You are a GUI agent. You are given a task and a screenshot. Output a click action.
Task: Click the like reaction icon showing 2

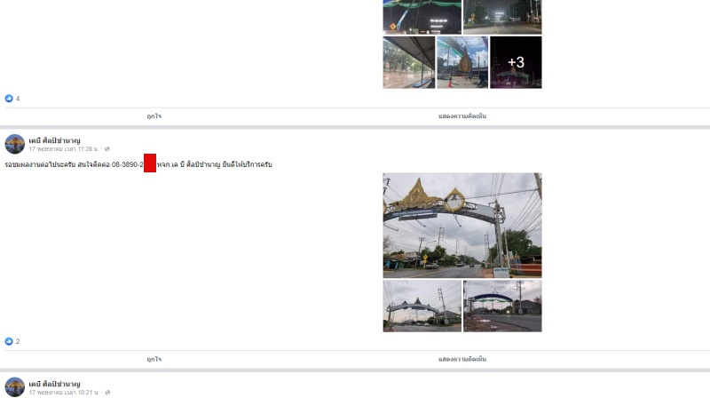pyautogui.click(x=9, y=341)
